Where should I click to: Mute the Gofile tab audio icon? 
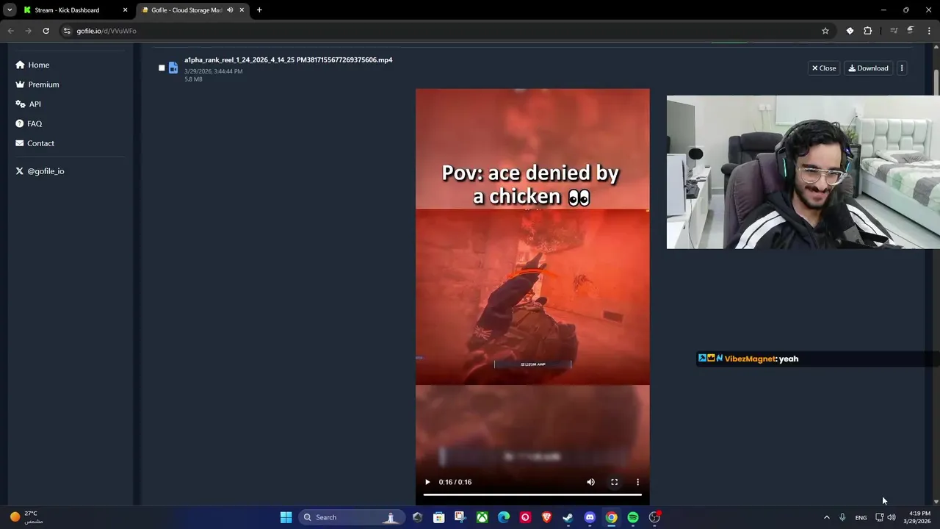click(230, 10)
